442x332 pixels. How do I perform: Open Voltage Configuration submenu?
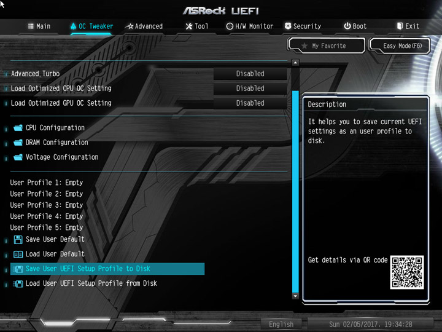tap(62, 157)
